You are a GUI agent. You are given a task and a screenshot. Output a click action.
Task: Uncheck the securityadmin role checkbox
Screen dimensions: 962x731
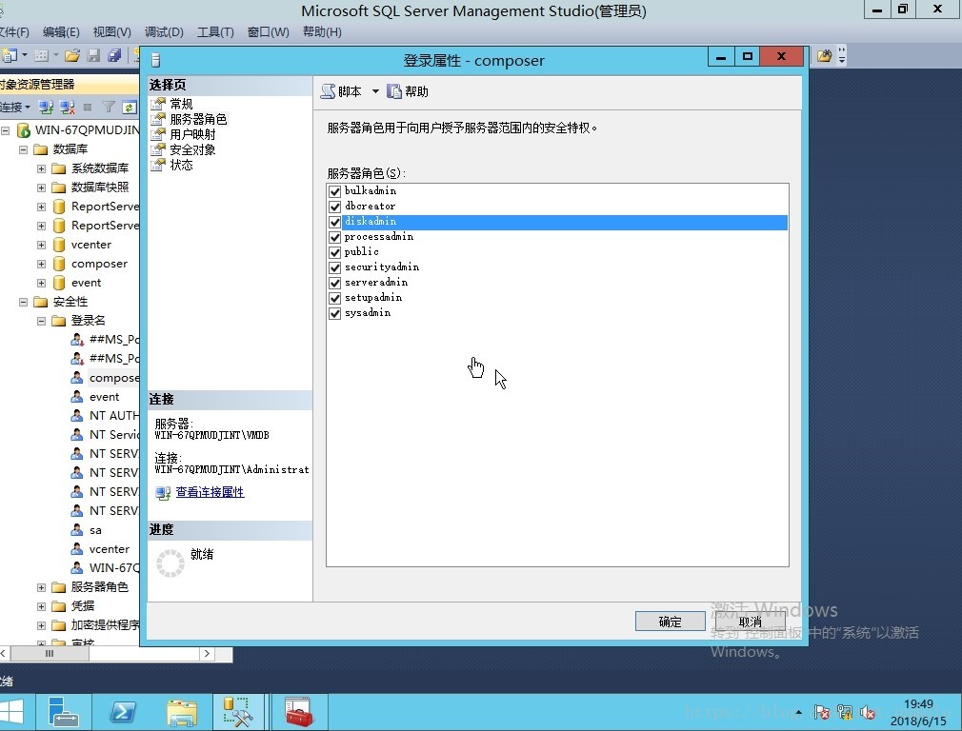tap(335, 268)
